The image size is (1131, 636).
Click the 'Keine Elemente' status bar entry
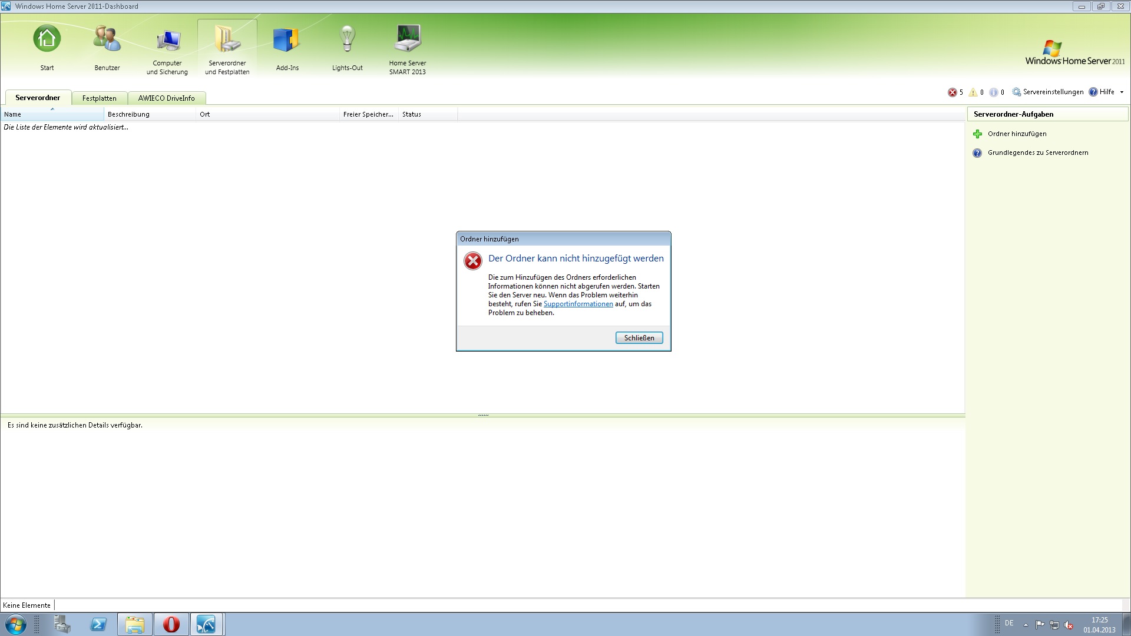pos(27,605)
